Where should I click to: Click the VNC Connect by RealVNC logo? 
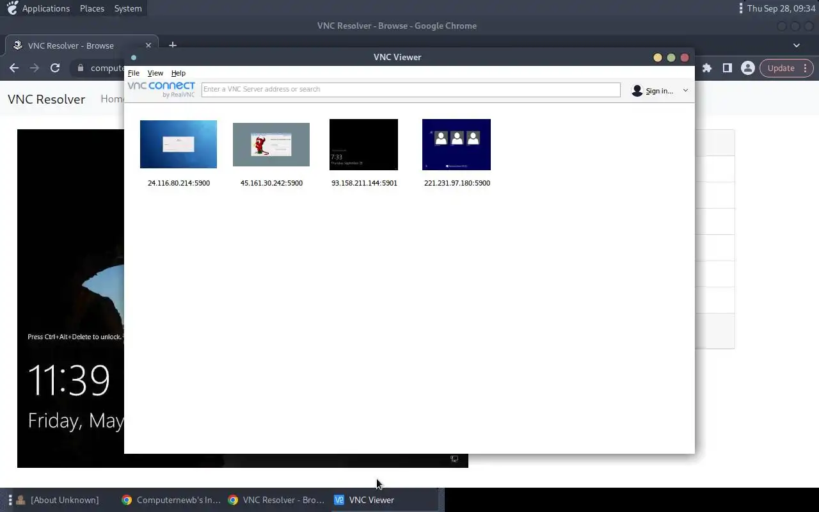click(x=161, y=90)
